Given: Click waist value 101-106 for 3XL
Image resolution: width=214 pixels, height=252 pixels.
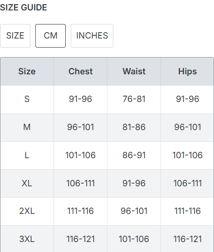Looking at the screenshot, I should point(134,239).
